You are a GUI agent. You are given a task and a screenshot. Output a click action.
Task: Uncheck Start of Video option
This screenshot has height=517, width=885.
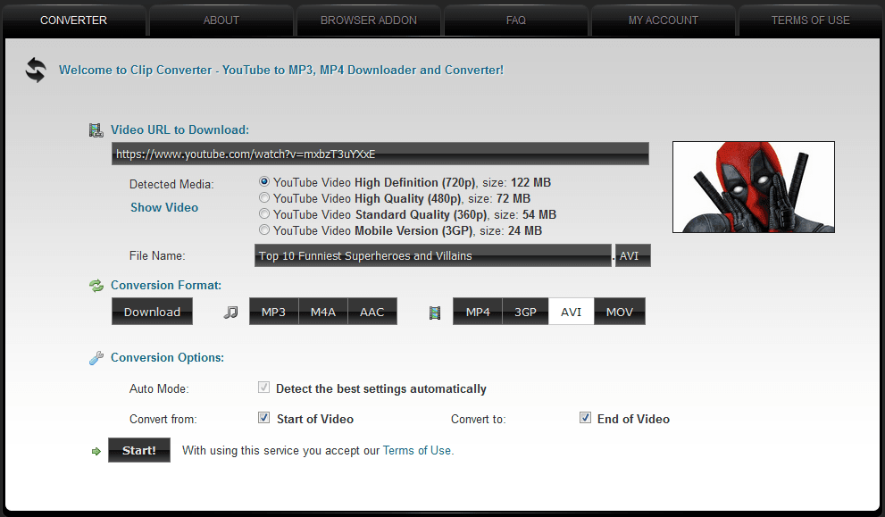[263, 417]
